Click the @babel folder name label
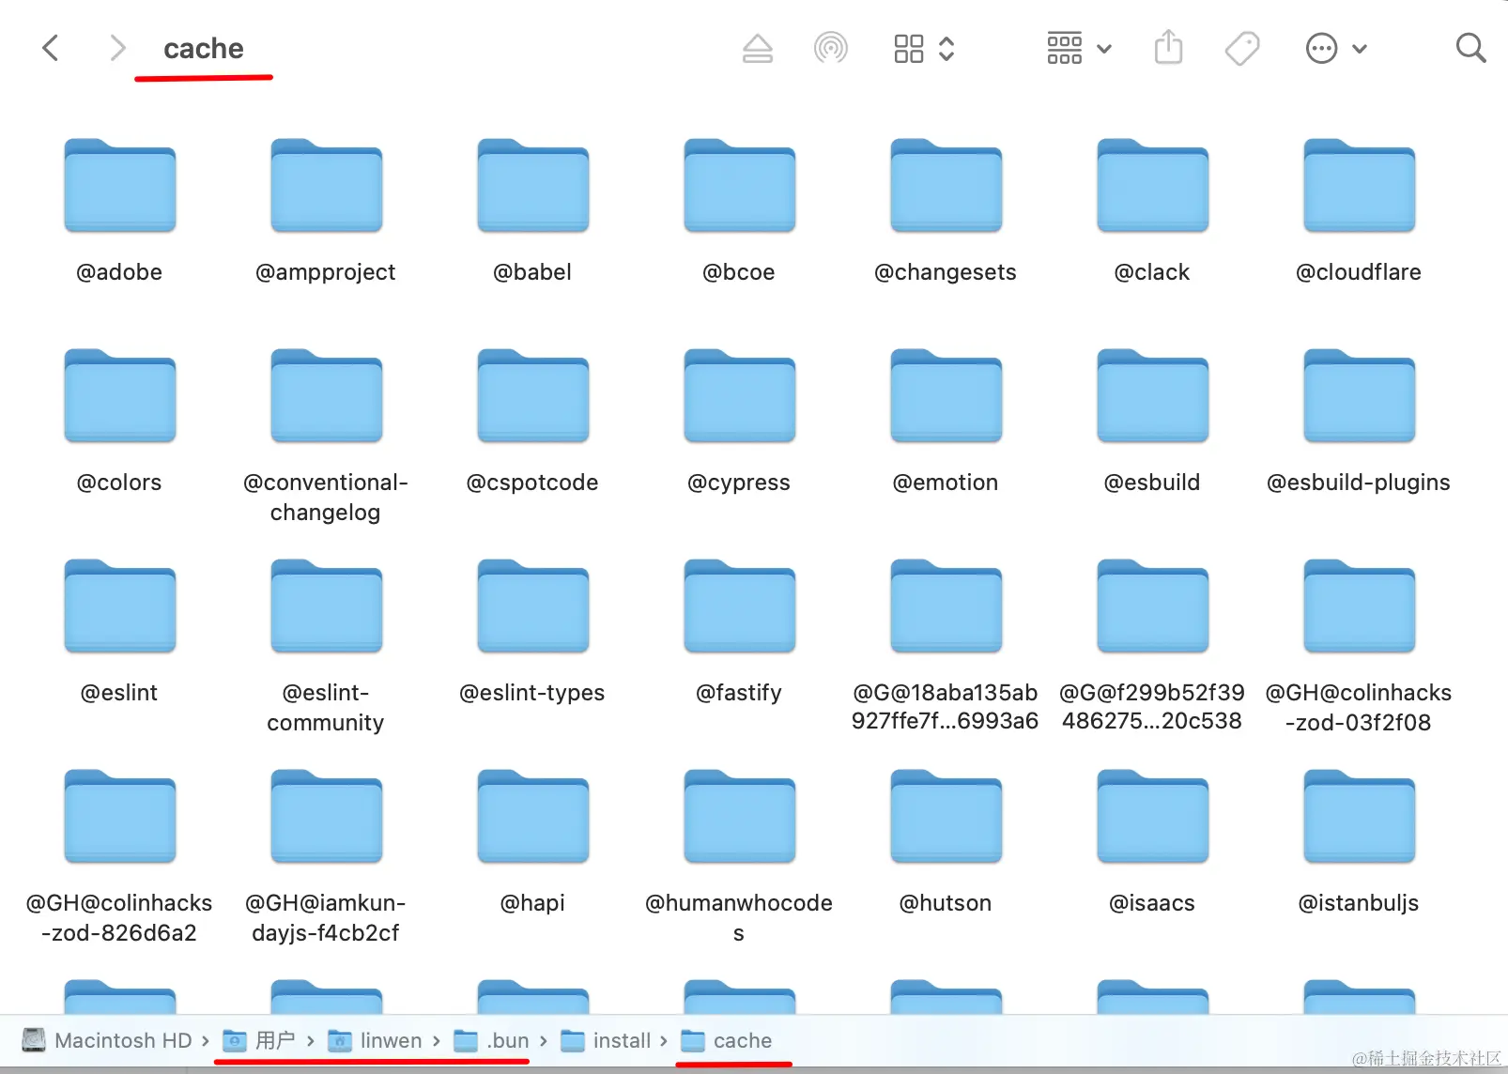Viewport: 1508px width, 1074px height. point(532,272)
